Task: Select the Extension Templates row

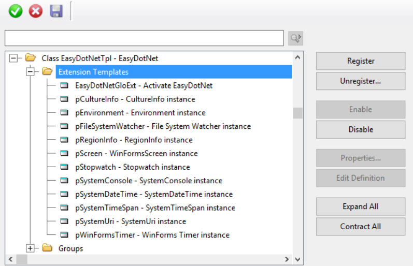Action: 174,72
